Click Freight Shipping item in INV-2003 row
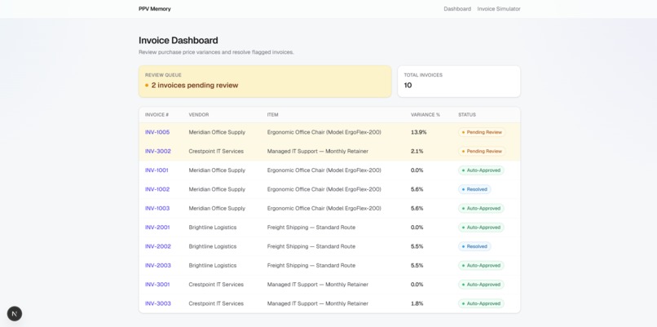Image resolution: width=657 pixels, height=327 pixels. pyautogui.click(x=311, y=265)
